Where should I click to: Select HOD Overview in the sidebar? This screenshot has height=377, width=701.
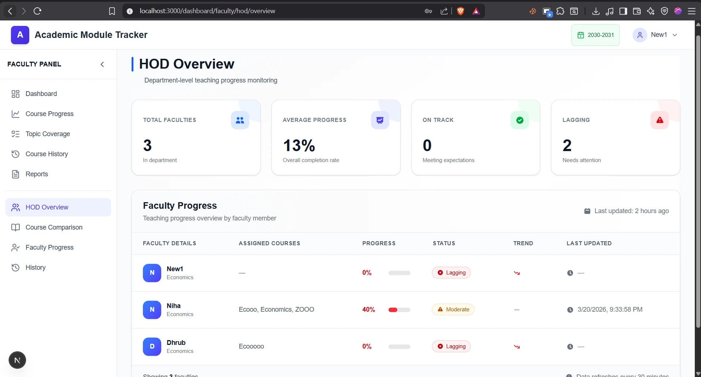58,207
